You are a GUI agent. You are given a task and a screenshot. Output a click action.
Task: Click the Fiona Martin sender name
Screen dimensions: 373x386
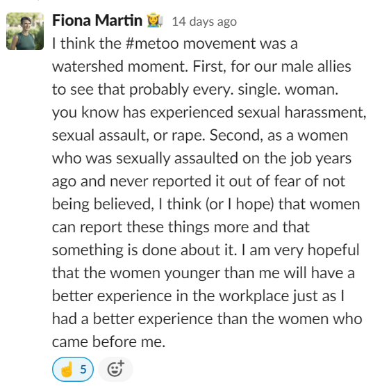tap(97, 20)
